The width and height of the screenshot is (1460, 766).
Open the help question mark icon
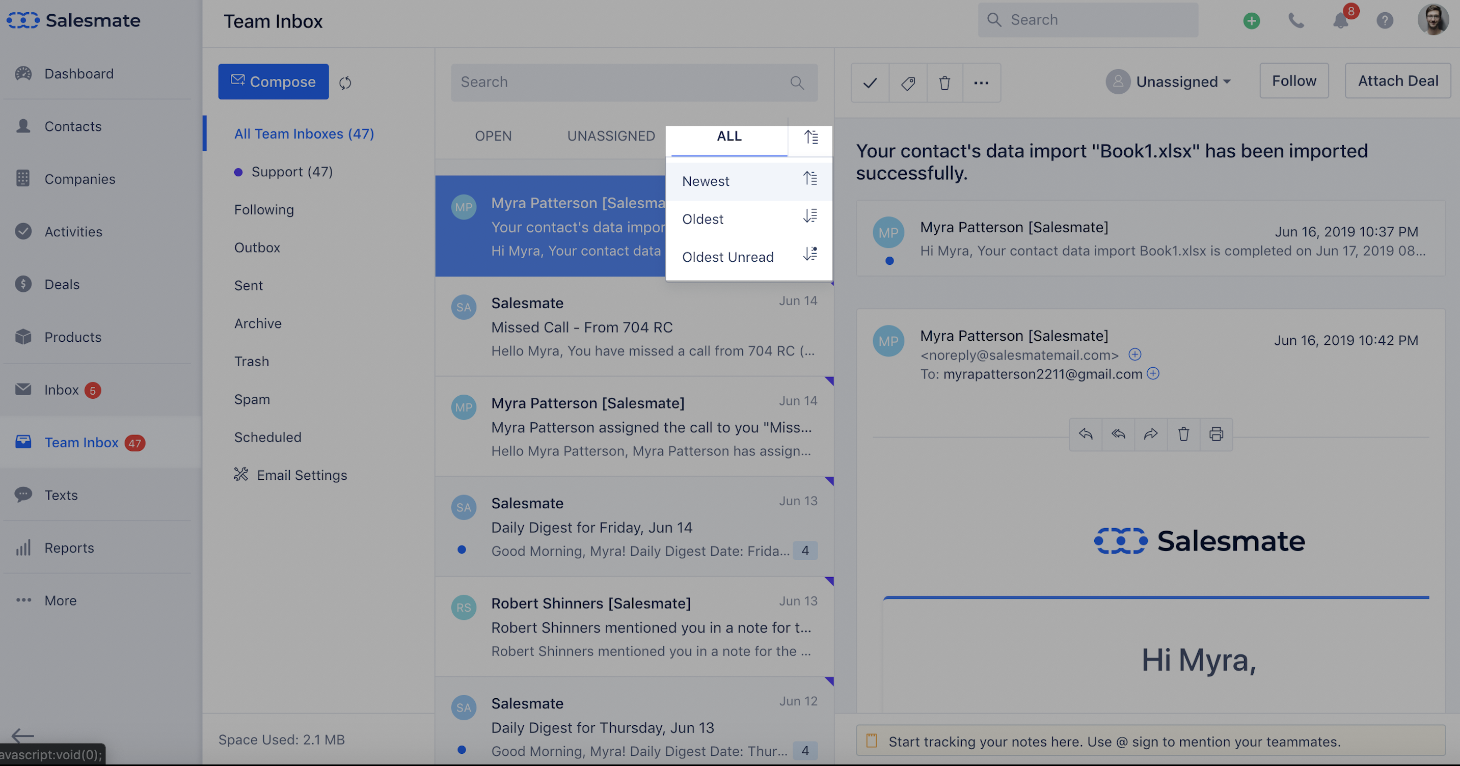[1385, 21]
